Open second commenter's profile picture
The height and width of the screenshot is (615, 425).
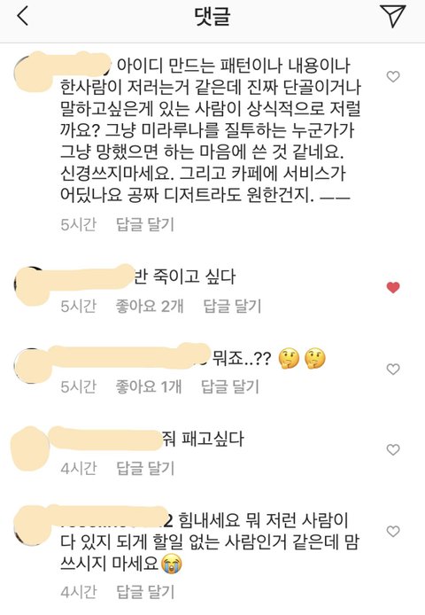pos(33,284)
